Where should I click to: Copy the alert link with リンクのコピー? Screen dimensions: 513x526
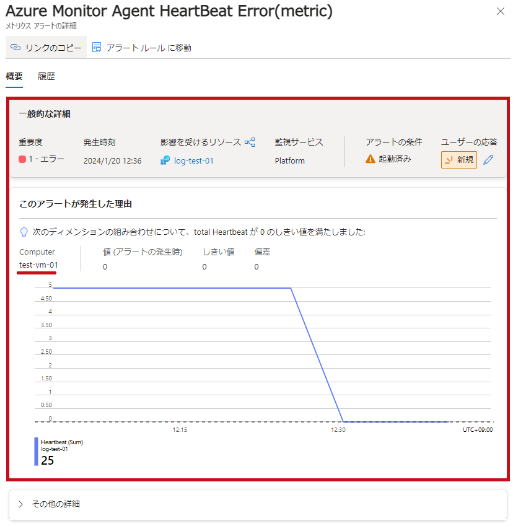click(x=46, y=48)
